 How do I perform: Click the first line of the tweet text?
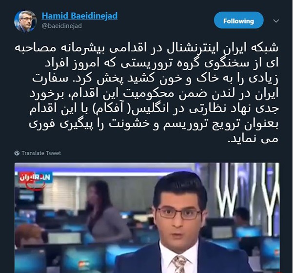click(x=146, y=48)
